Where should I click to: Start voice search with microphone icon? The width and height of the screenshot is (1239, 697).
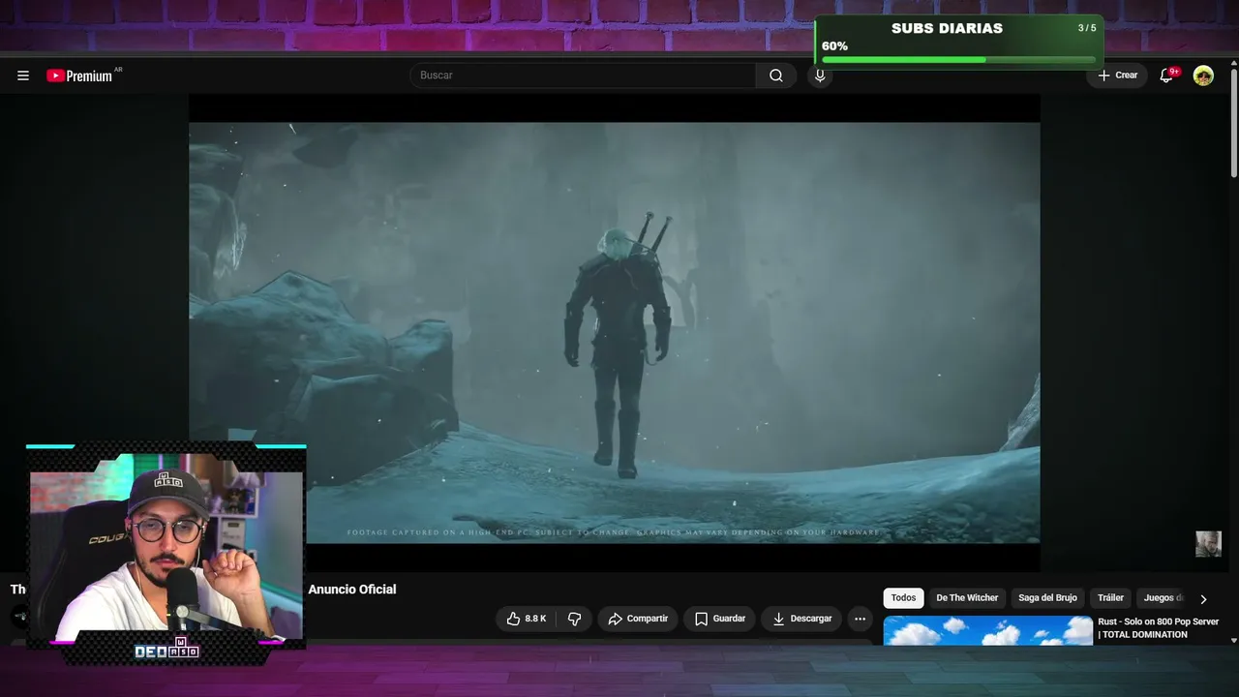click(820, 76)
